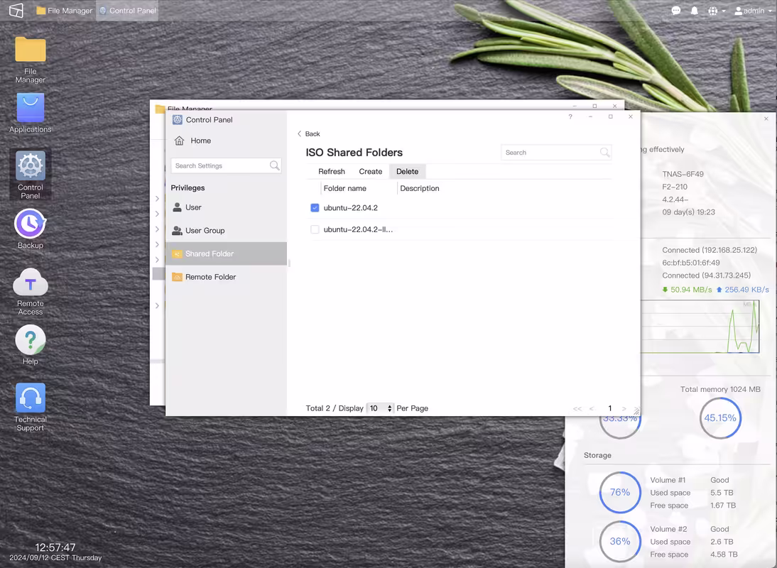The height and width of the screenshot is (568, 777).
Task: Click the Refresh button
Action: pyautogui.click(x=332, y=171)
